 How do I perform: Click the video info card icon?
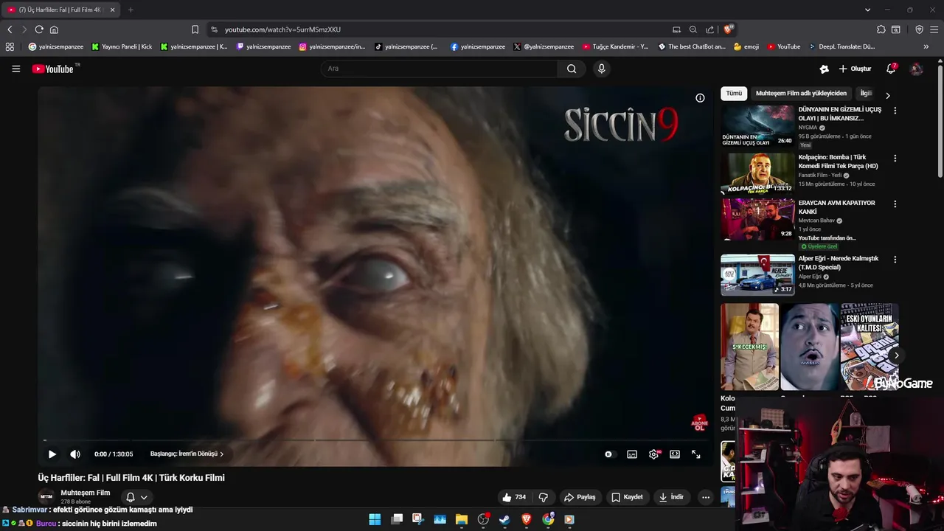coord(700,98)
